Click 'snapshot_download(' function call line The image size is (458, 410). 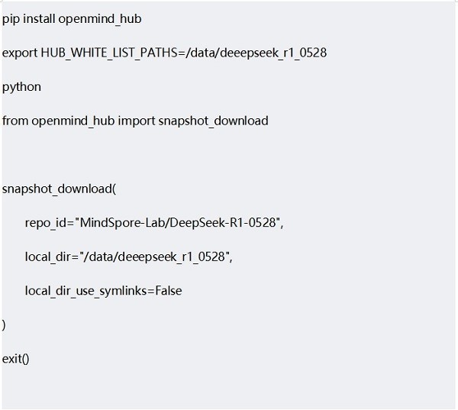coord(59,189)
